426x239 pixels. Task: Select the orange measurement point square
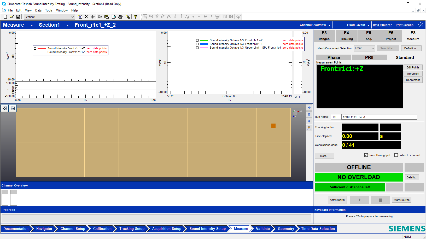[x=273, y=126]
